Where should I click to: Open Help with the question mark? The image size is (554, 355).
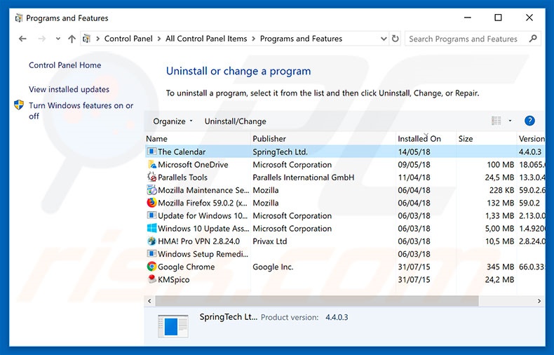coord(529,121)
